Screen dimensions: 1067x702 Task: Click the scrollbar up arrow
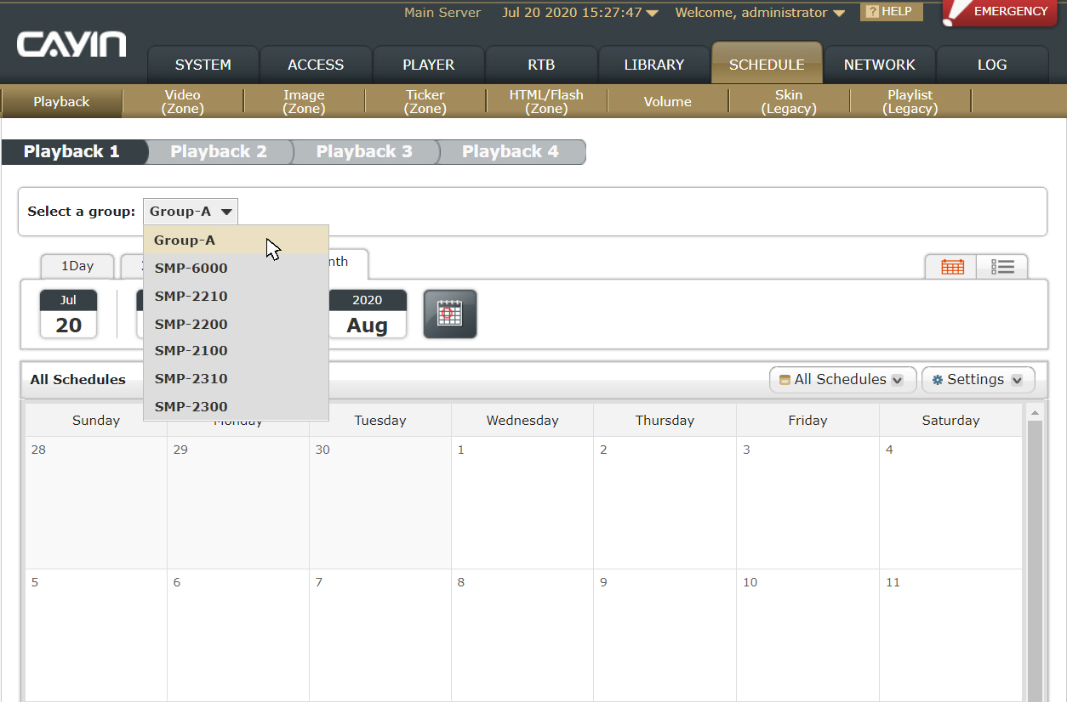point(1035,413)
